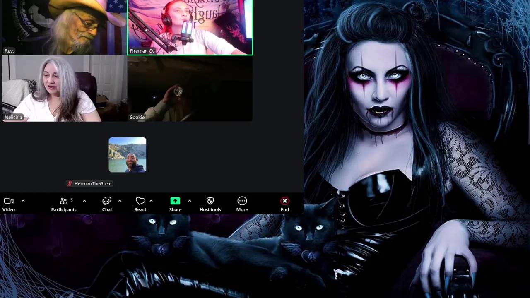Click the HermanTheGreat name label
The image size is (530, 298).
[93, 183]
